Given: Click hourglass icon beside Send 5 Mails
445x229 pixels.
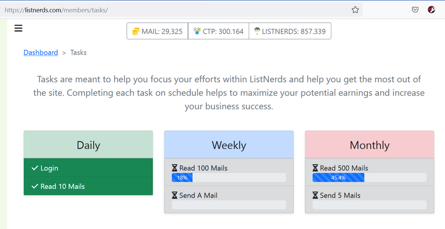Looking at the screenshot, I should 315,195.
